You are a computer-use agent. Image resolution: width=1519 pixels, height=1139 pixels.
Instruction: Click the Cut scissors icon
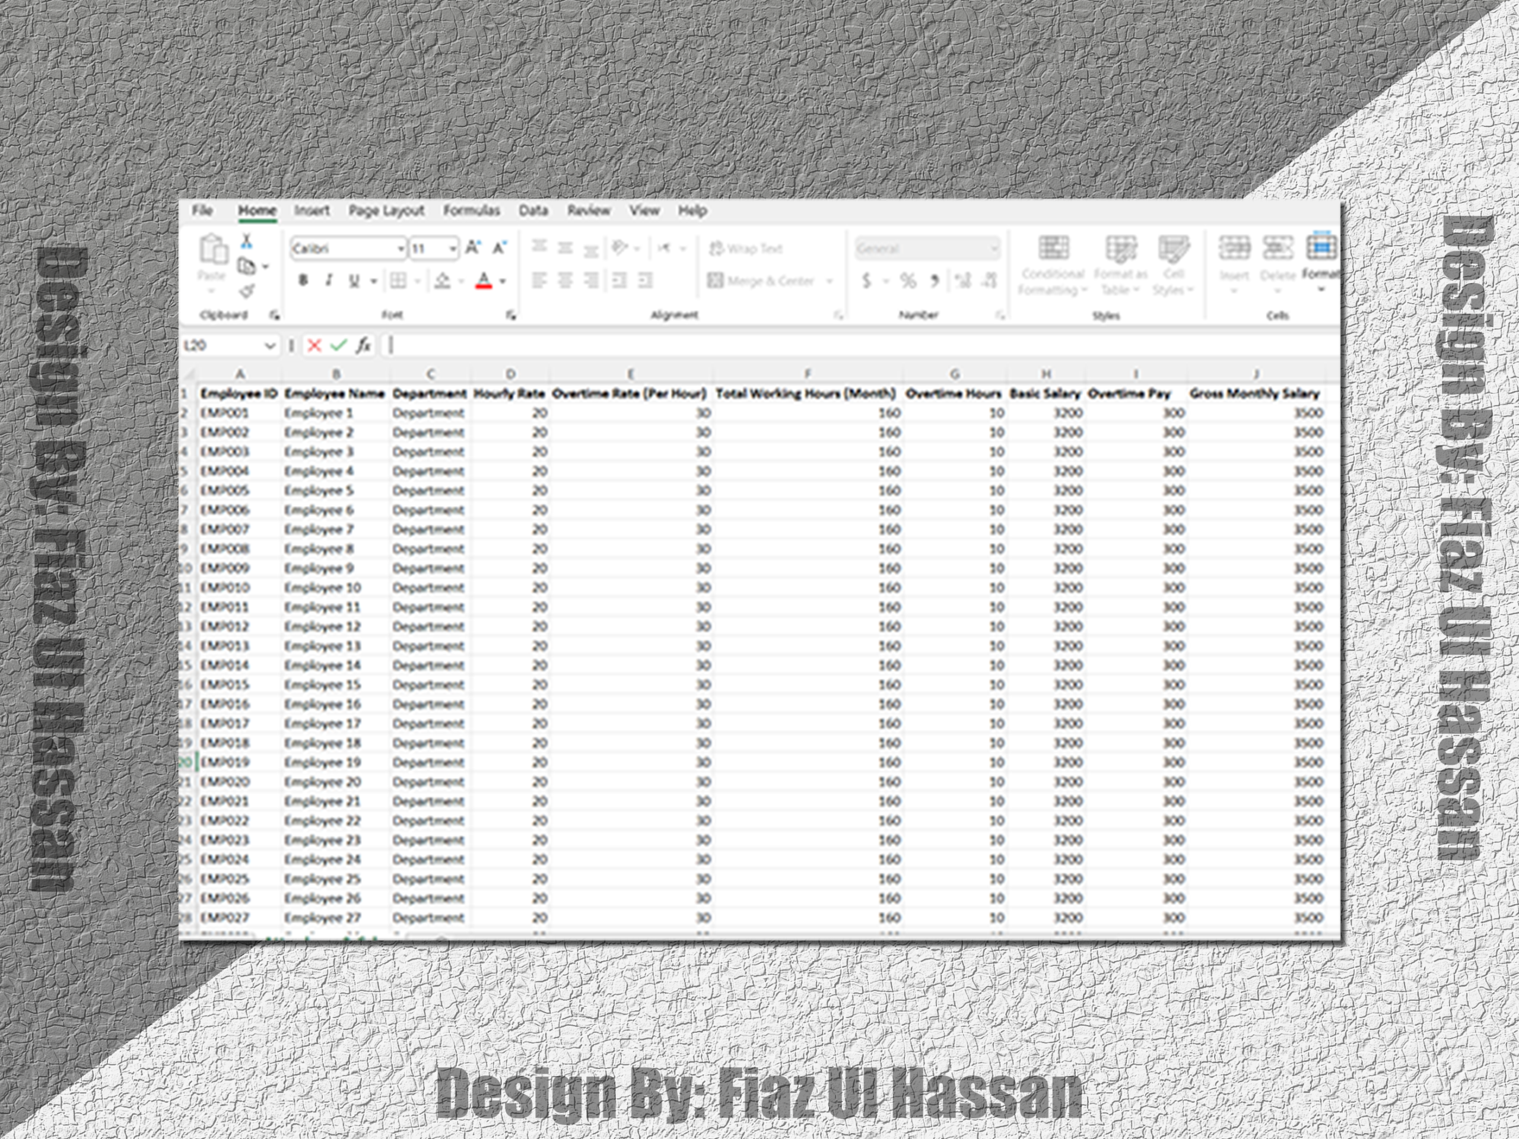(x=246, y=241)
